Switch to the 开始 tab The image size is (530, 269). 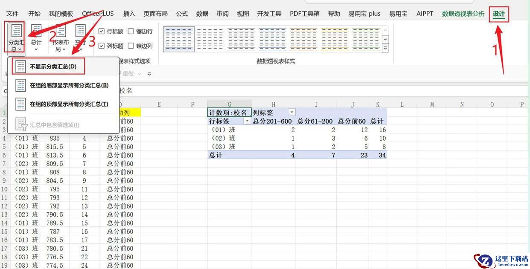(35, 14)
